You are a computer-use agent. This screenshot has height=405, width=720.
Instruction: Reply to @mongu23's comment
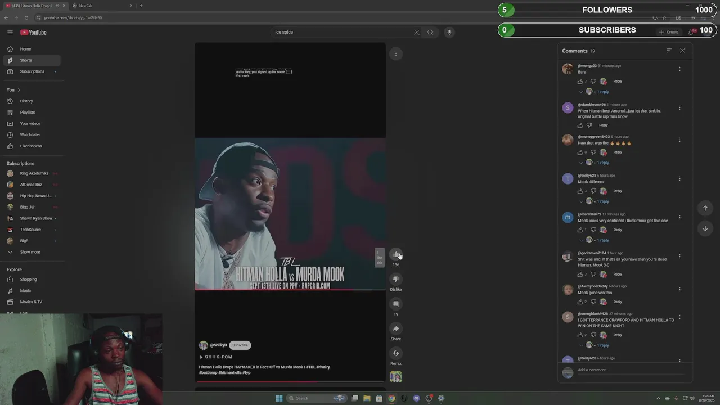coord(618,82)
